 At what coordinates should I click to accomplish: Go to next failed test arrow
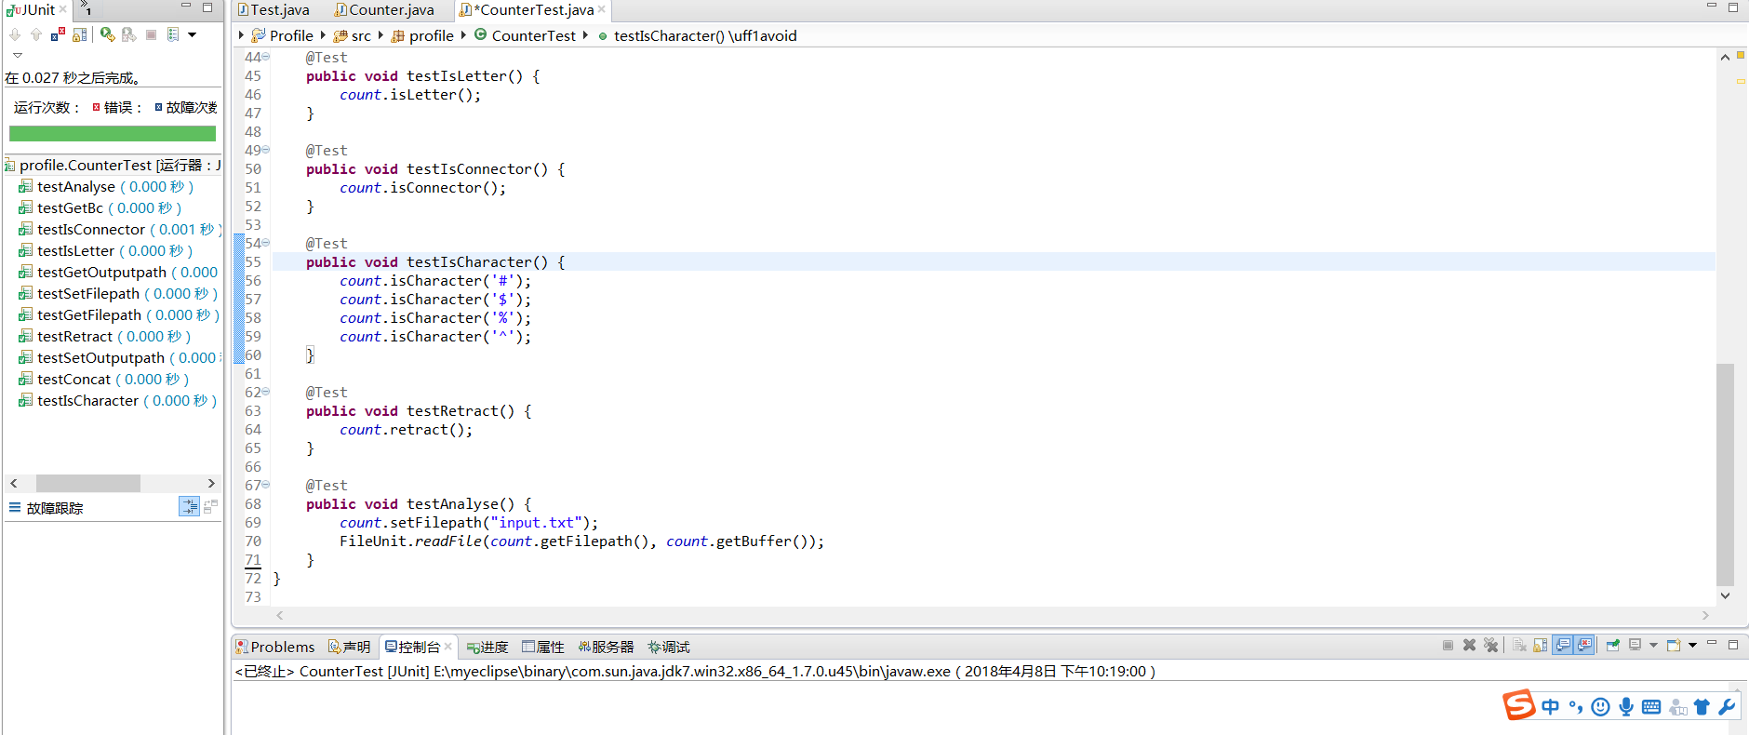[15, 35]
